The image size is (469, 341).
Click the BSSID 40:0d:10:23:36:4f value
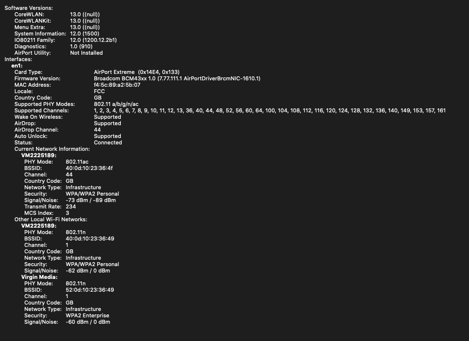point(89,168)
